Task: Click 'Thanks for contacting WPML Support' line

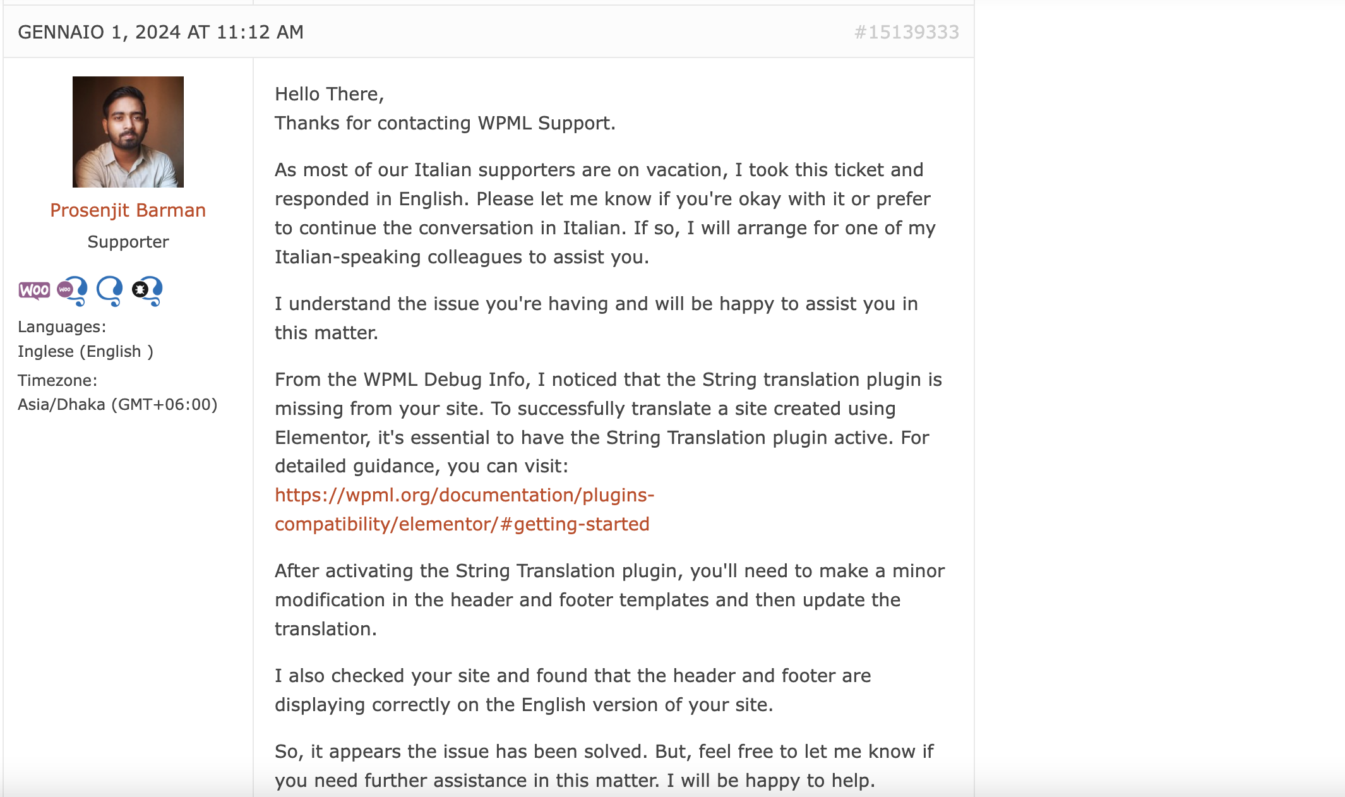Action: (445, 123)
